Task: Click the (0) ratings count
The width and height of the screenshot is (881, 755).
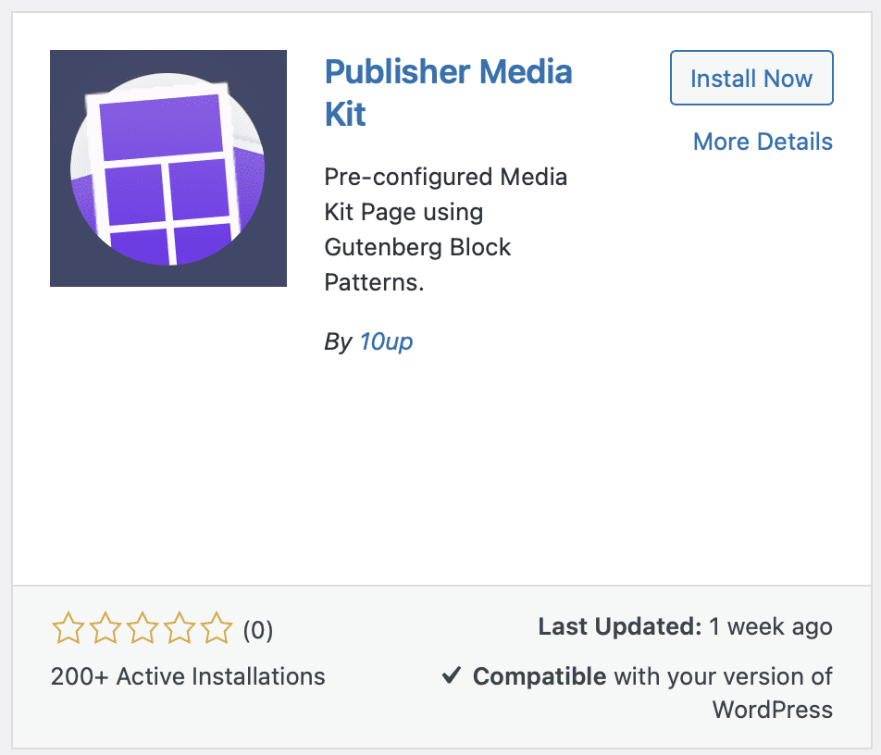Action: click(x=257, y=630)
